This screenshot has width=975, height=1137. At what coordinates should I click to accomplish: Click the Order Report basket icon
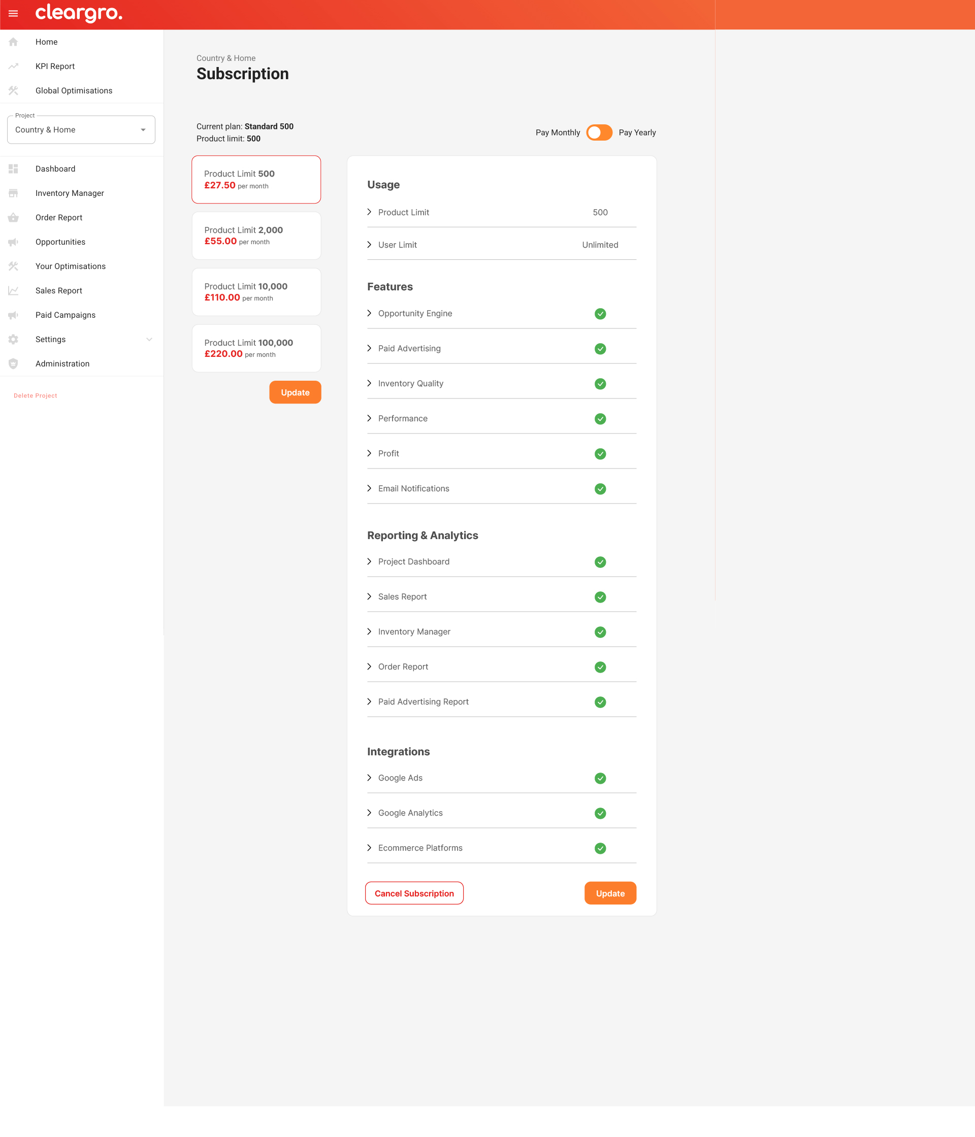click(13, 218)
